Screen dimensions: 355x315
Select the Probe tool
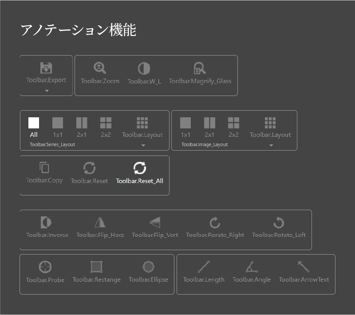click(44, 271)
